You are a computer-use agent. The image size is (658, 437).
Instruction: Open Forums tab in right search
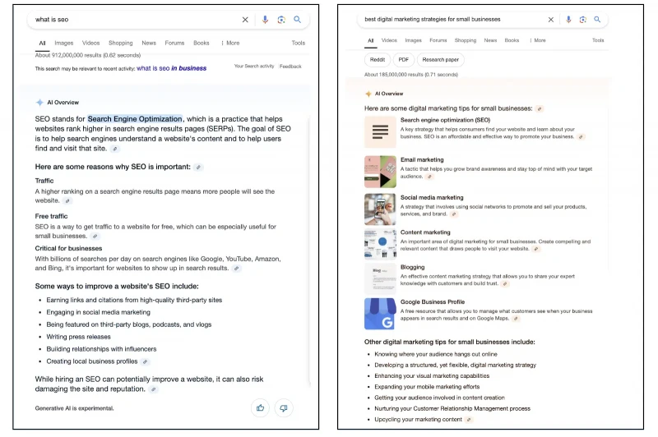coord(438,40)
